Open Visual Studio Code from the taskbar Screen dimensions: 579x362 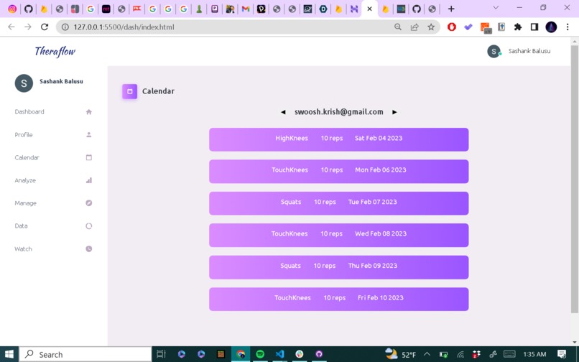pos(280,354)
